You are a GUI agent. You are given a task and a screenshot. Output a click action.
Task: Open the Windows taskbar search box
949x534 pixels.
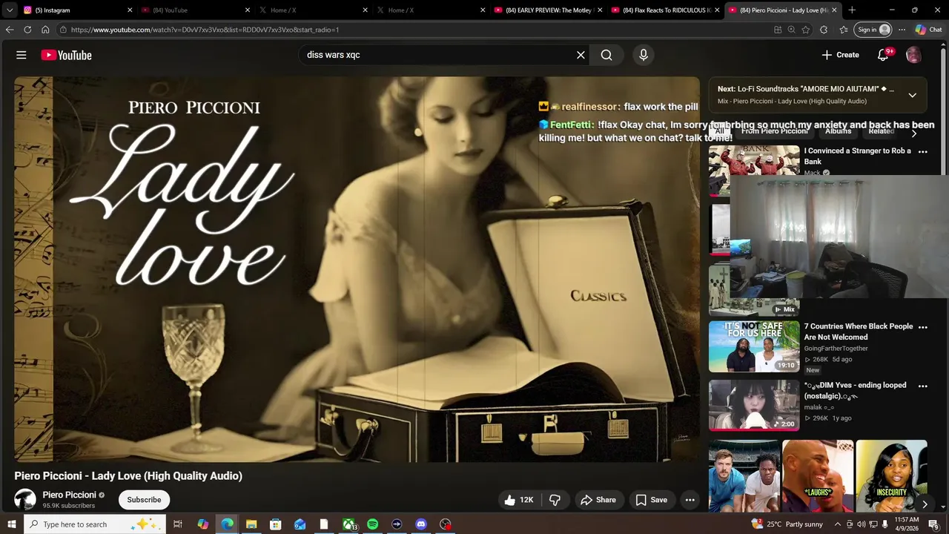click(95, 524)
